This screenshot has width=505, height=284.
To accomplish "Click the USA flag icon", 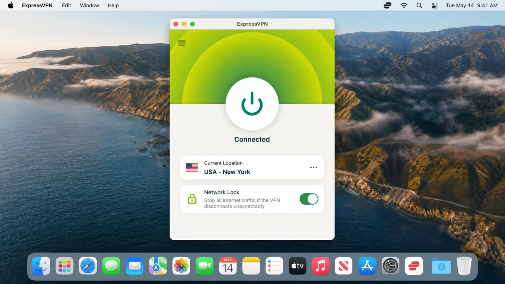I will 192,167.
